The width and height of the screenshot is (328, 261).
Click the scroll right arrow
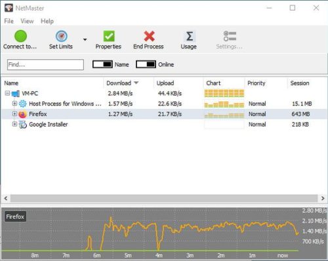[x=323, y=198]
